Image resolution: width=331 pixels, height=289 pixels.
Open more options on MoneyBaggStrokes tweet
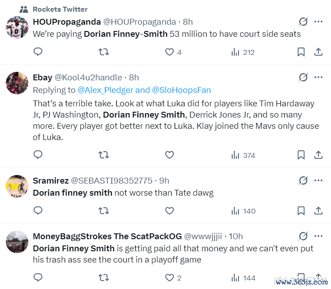pos(318,236)
